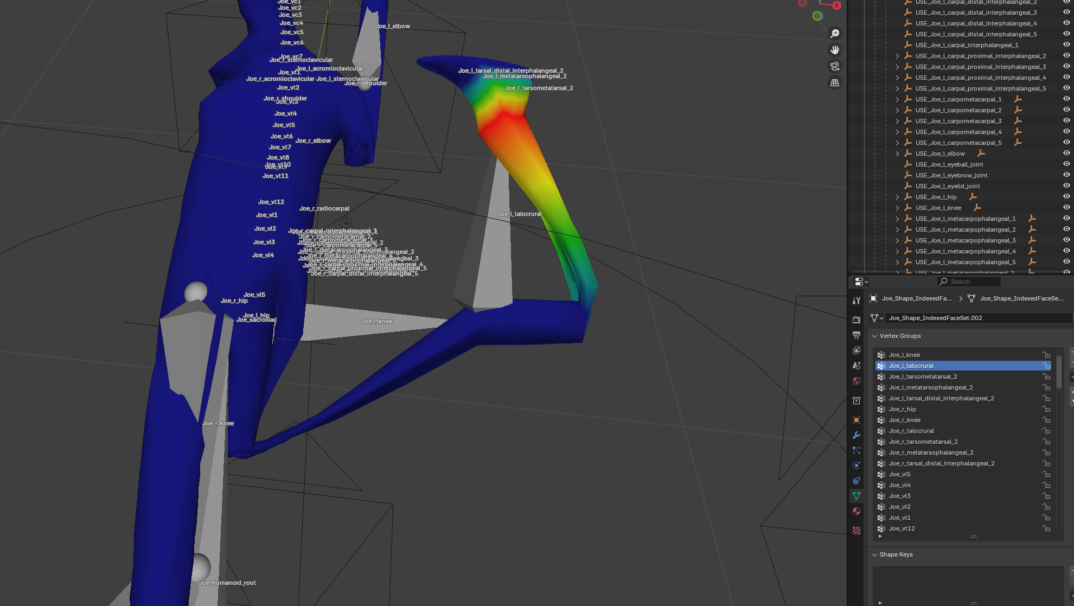Lock the Joe_vl3 vertex group
1074x606 pixels.
tap(1046, 496)
